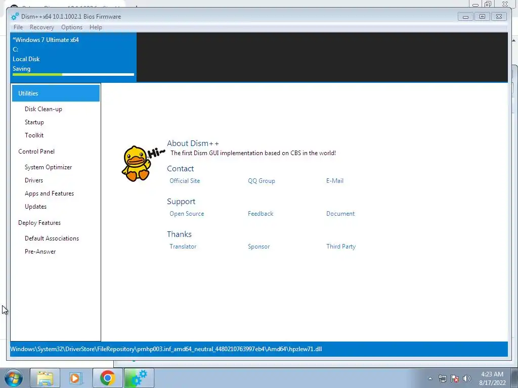Visit the Official Site link
The height and width of the screenshot is (388, 518).
point(185,181)
